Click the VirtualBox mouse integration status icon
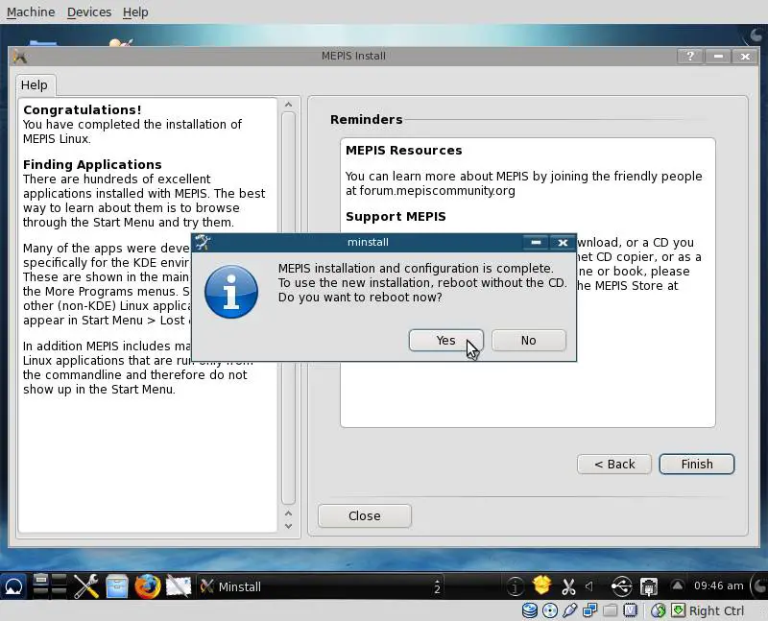The image size is (768, 621). [659, 610]
